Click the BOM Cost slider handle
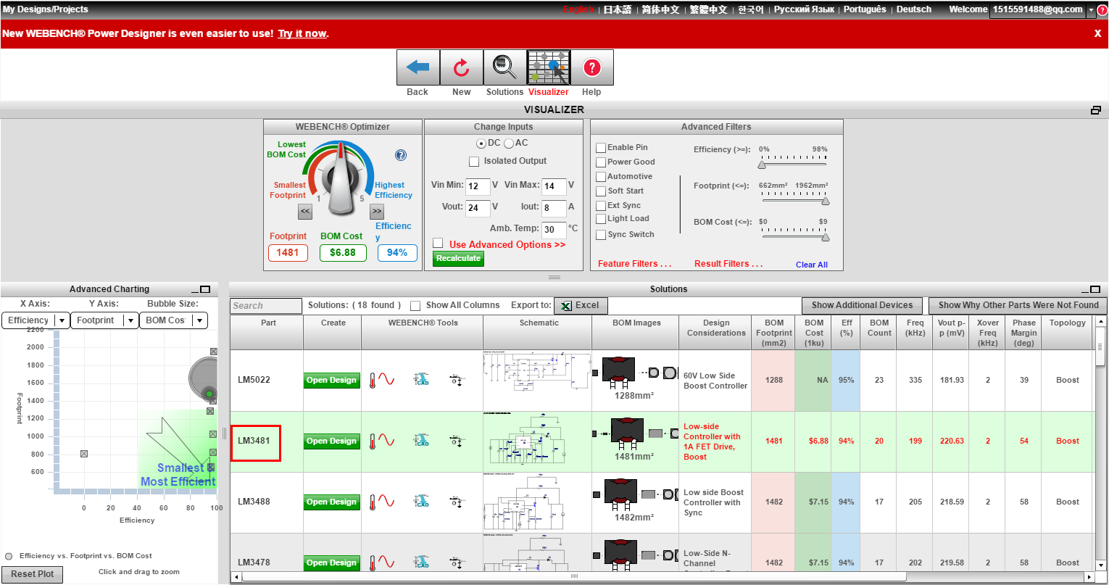Image resolution: width=1109 pixels, height=585 pixels. point(825,237)
